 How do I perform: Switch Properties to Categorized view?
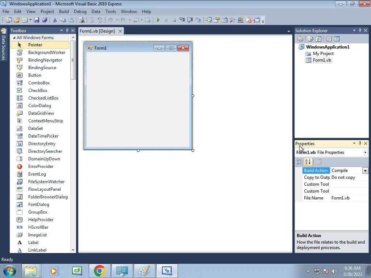tap(300, 162)
